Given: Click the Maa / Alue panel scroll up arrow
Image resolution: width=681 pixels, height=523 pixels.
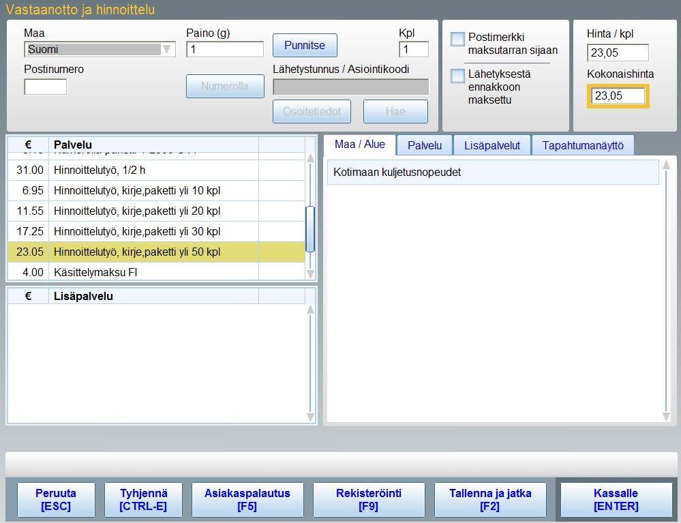Looking at the screenshot, I should click(x=666, y=164).
